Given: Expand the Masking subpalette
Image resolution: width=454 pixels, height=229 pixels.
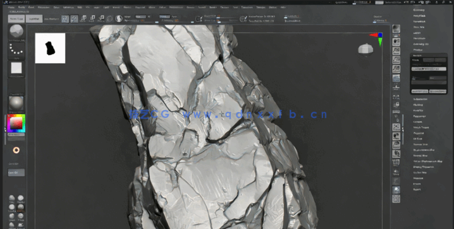Looking at the screenshot, I should [418, 105].
